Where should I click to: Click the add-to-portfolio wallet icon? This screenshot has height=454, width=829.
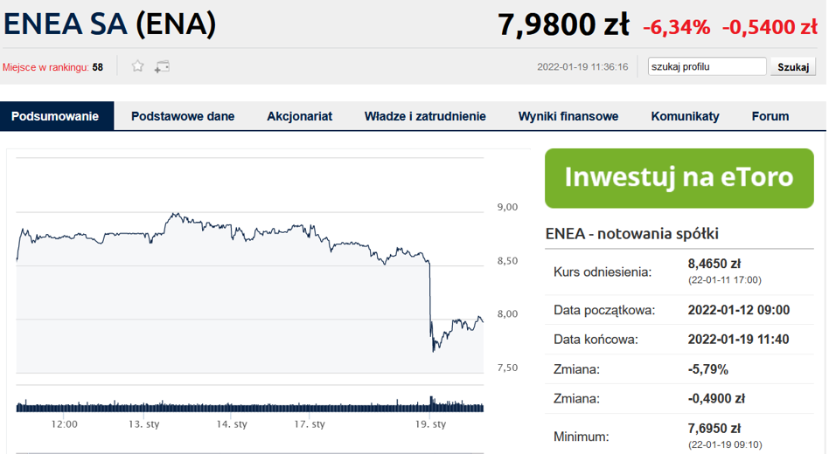(162, 66)
